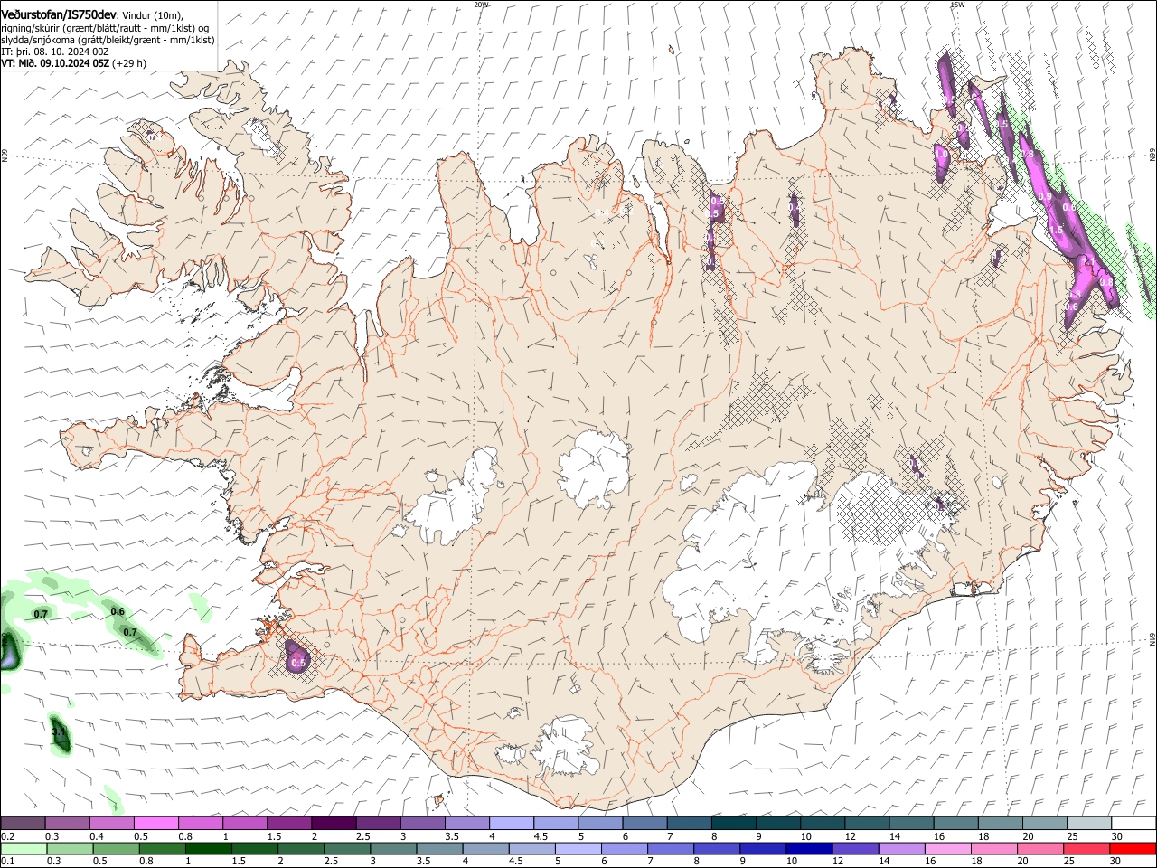The width and height of the screenshot is (1157, 868).
Task: Click the '1.0' value on the northeast purple patch
Action: [941, 155]
